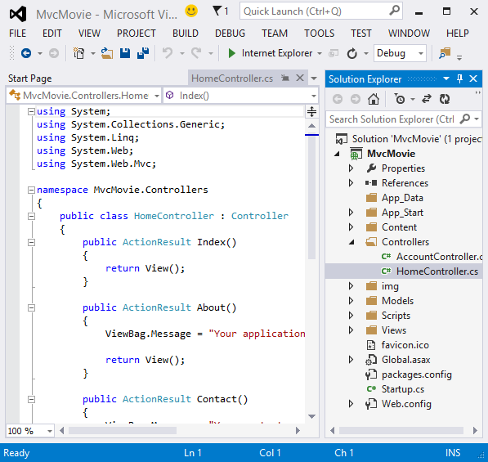488x462 pixels.
Task: Click search magnifier in Solution Explorer
Action: click(464, 119)
